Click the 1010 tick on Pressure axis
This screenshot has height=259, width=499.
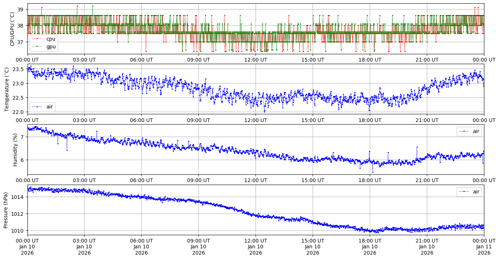17,231
